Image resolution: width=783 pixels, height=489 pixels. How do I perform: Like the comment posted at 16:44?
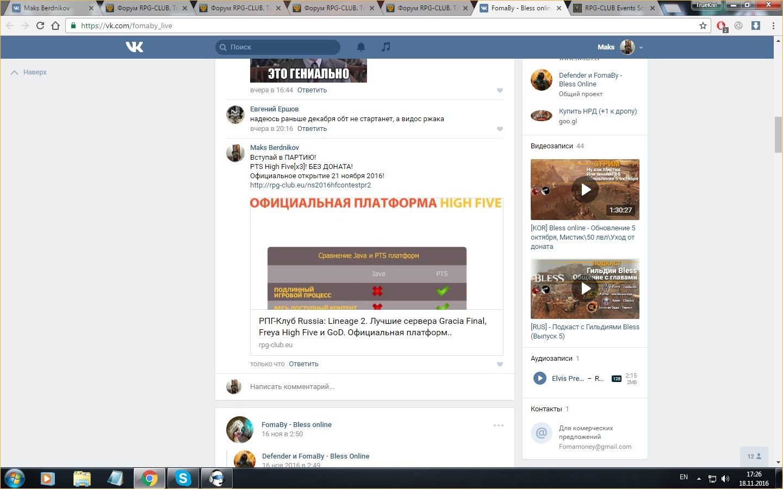tap(500, 91)
